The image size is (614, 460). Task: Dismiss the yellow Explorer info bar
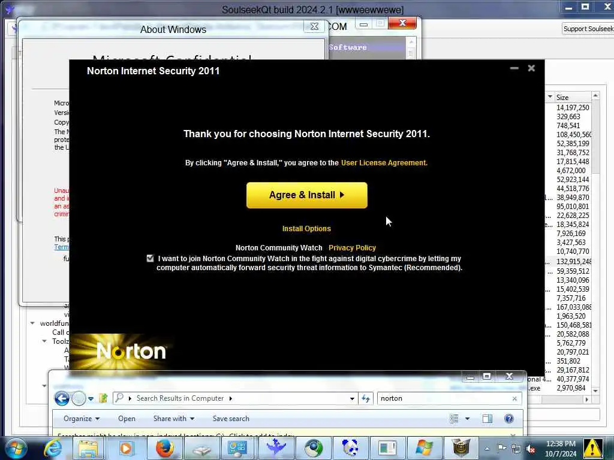click(x=513, y=435)
